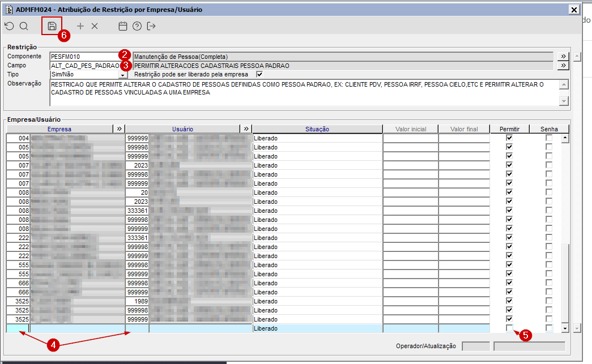
Task: Open the search magnifier toolbar icon
Action: coord(24,26)
